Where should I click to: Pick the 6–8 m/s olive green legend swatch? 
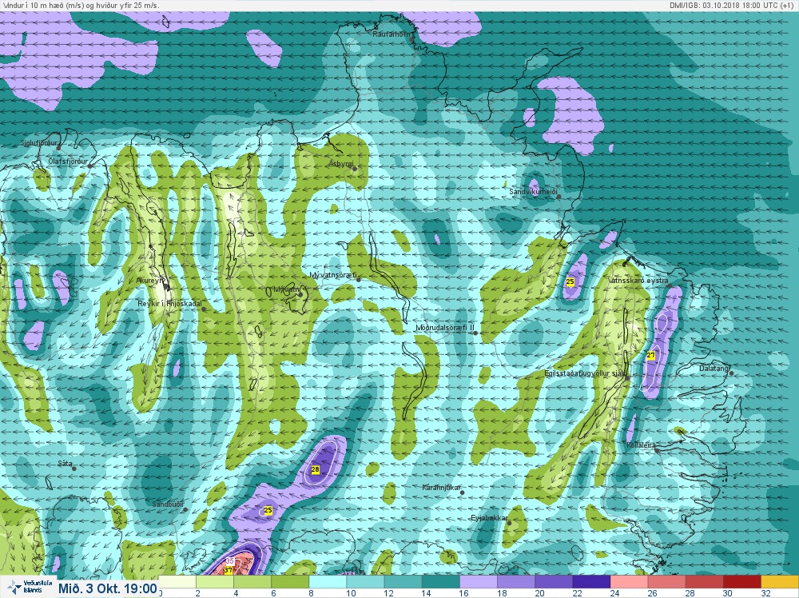point(291,582)
